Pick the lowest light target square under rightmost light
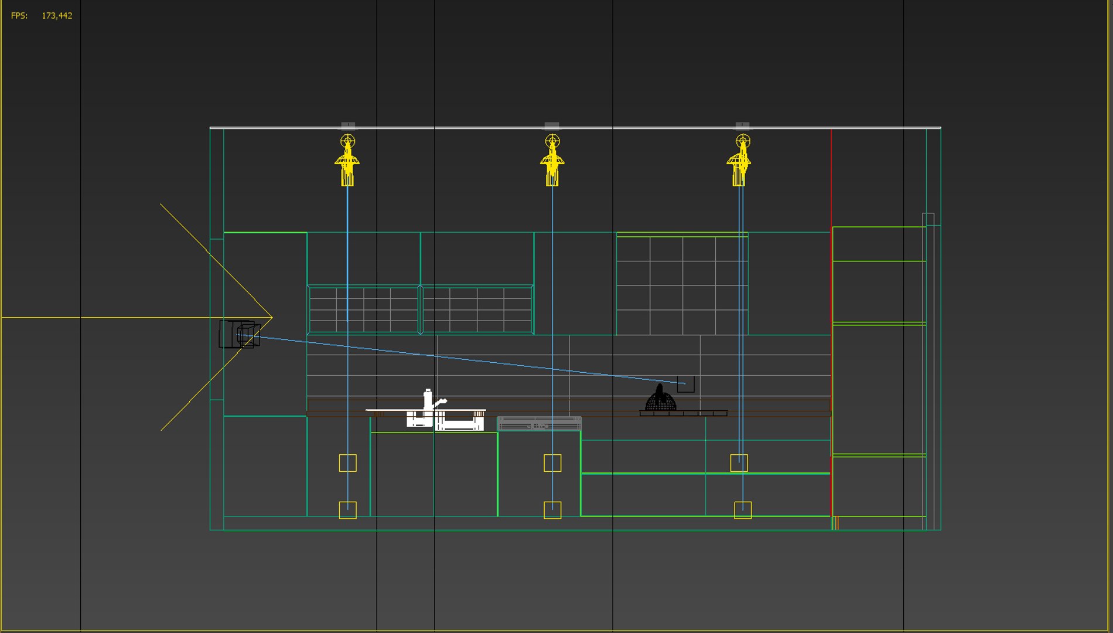Screen dimensions: 1113x633 pyautogui.click(x=743, y=510)
